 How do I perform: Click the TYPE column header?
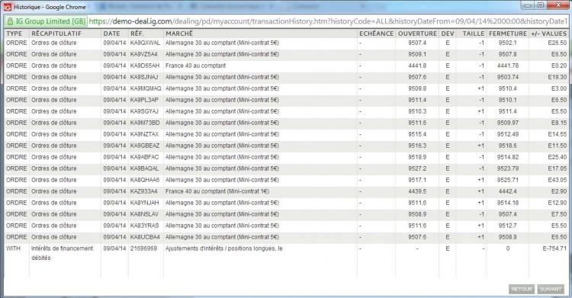click(14, 34)
